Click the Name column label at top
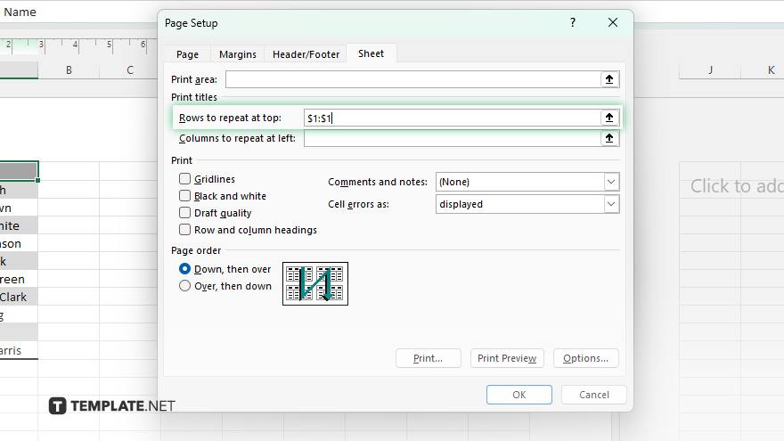 (20, 12)
